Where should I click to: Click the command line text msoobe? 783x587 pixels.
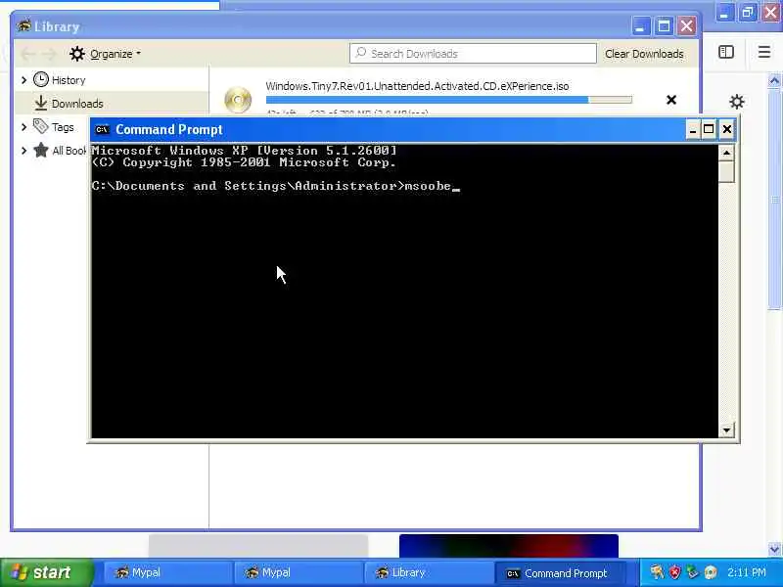pos(428,186)
